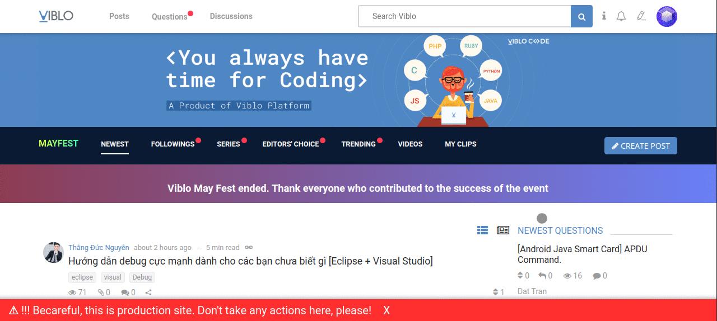Click Thắng Đức Nguyễn's avatar photo
Screen dimensions: 717x321
coord(53,253)
